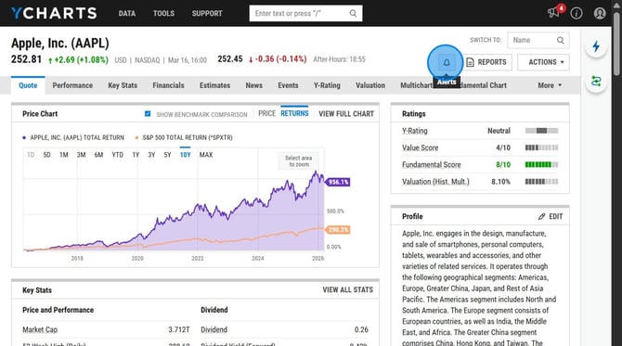Click the Reports button
Image resolution: width=622 pixels, height=346 pixels.
[488, 62]
